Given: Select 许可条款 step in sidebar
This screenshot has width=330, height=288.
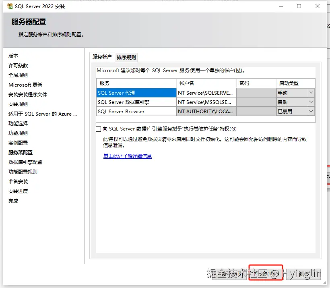Looking at the screenshot, I should 18,66.
